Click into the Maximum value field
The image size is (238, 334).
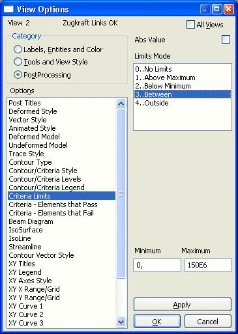(x=208, y=265)
